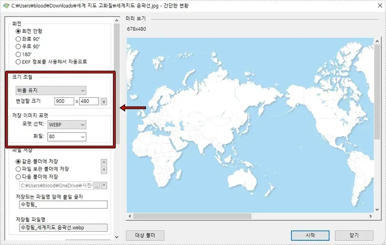Click the preview scroll left arrow
The image size is (386, 245).
[x=130, y=216]
